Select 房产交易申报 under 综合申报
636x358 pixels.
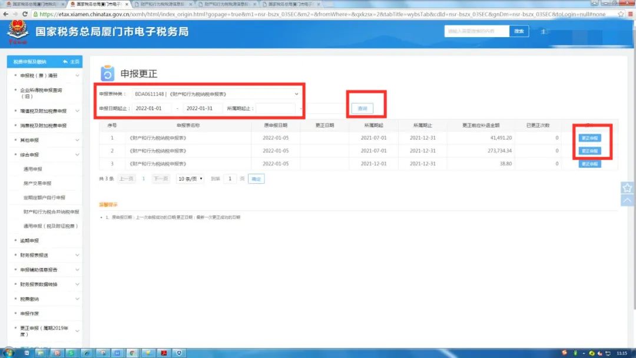37,183
